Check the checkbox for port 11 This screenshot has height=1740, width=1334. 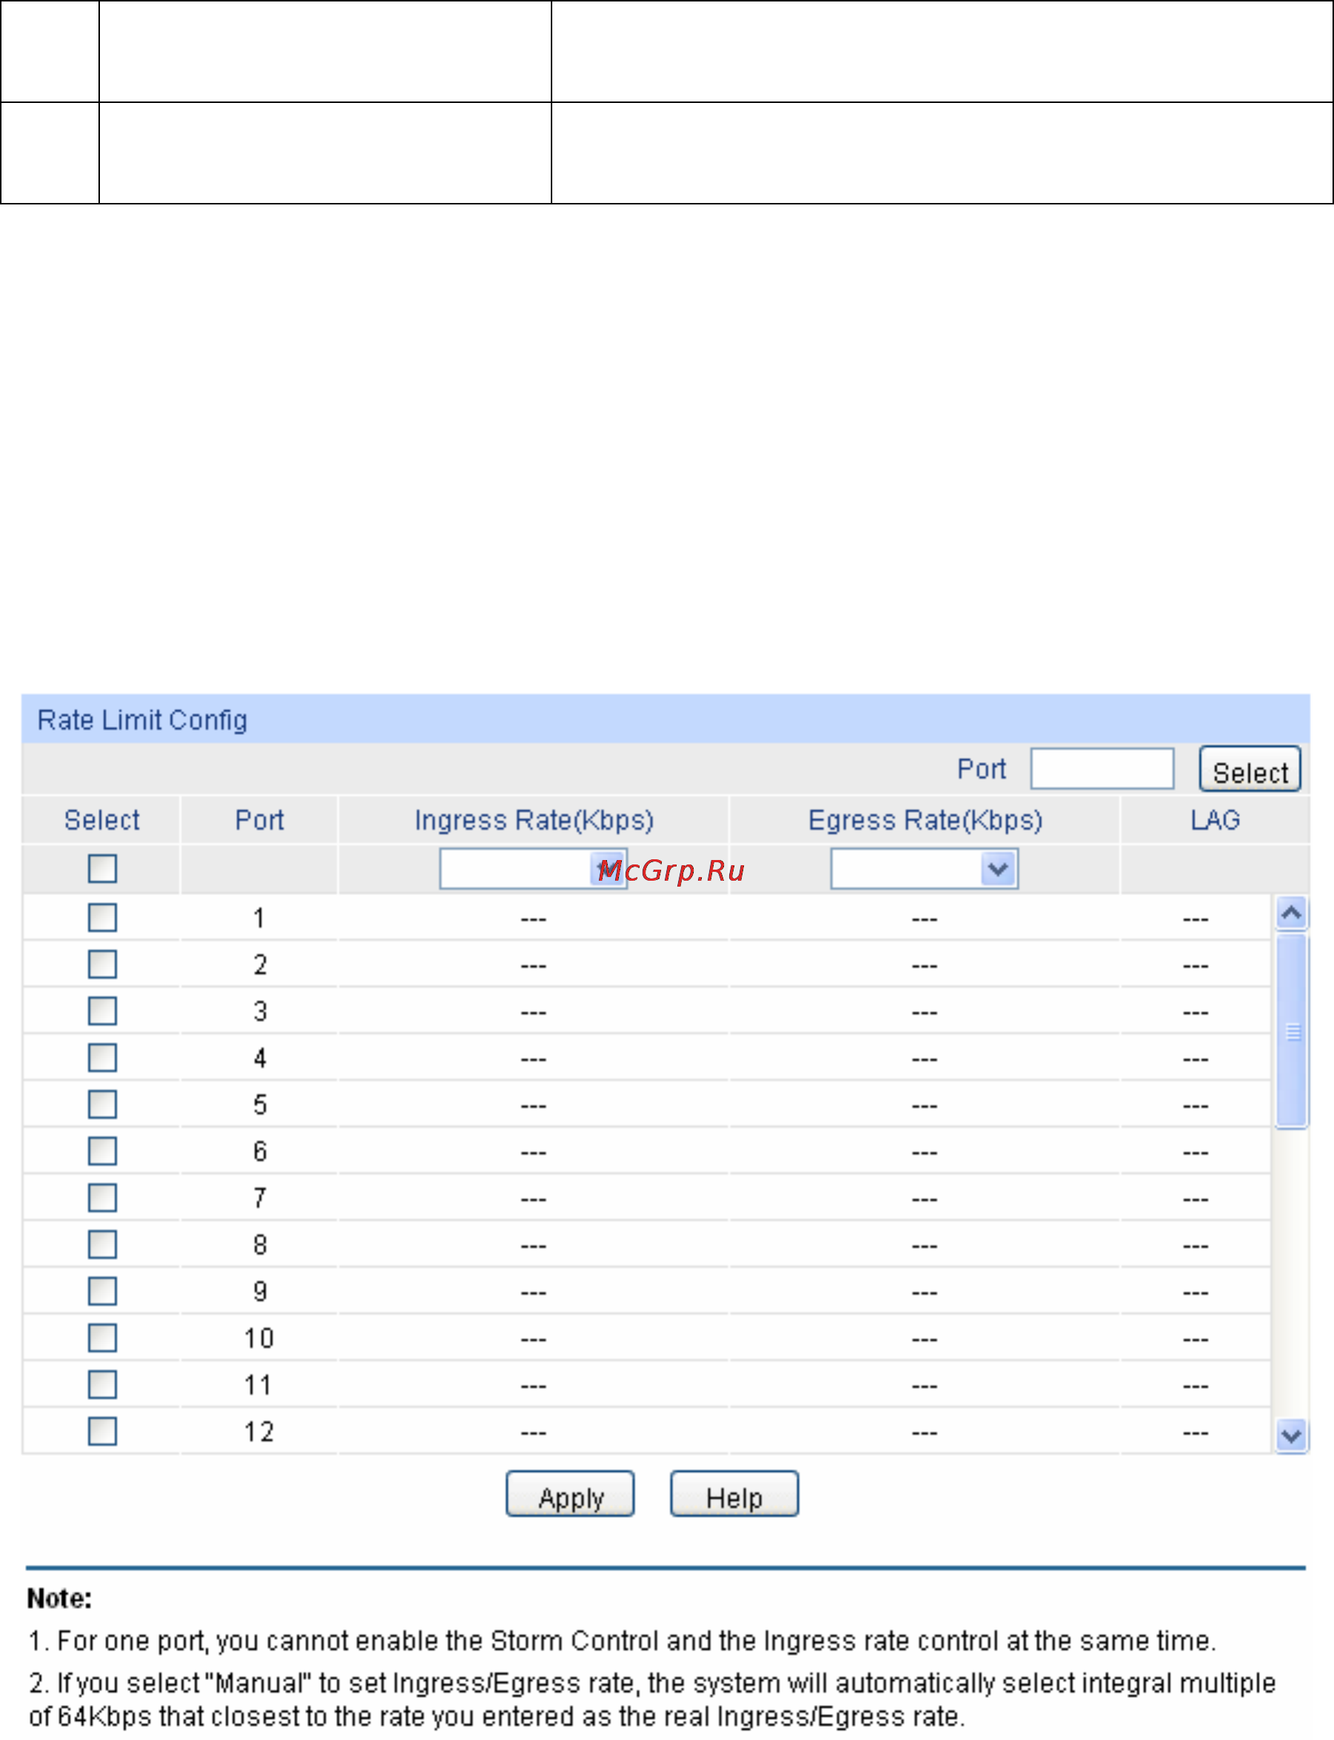click(102, 1385)
